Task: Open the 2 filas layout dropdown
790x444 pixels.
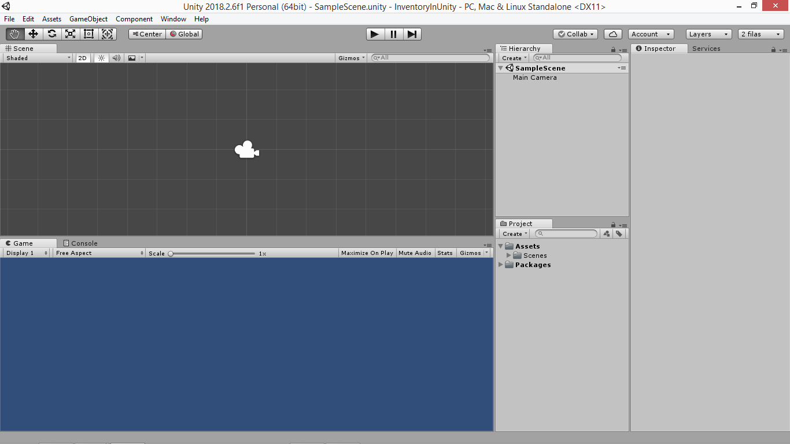Action: tap(761, 34)
